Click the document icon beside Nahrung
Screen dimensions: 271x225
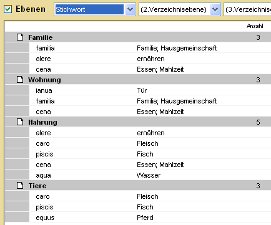20,122
